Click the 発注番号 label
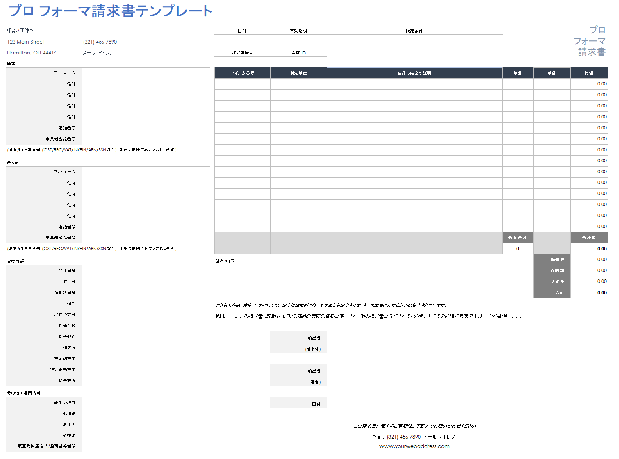The height and width of the screenshot is (459, 619). point(67,270)
